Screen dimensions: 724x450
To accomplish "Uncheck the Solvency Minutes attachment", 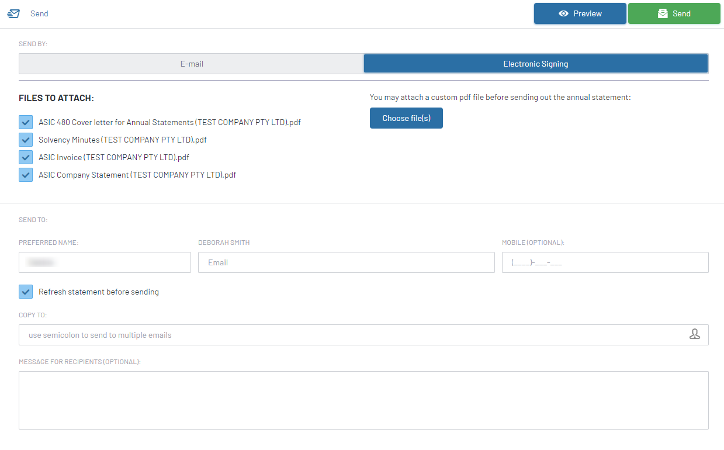I will tap(25, 139).
